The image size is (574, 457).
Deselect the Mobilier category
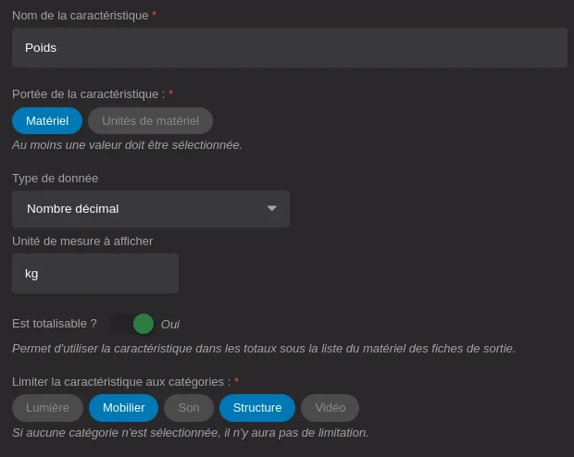[x=123, y=408]
